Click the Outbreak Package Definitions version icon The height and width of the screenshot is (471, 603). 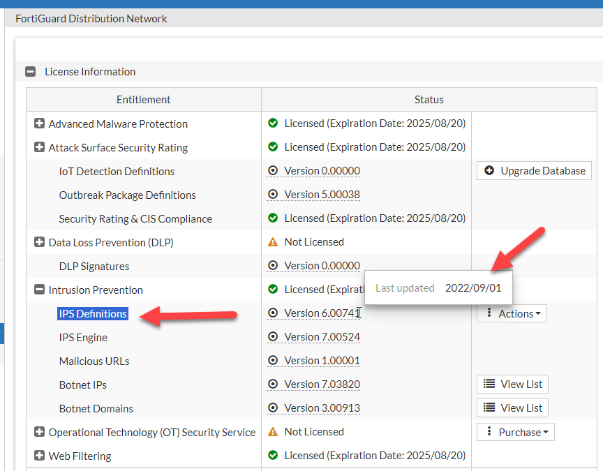[x=273, y=195]
